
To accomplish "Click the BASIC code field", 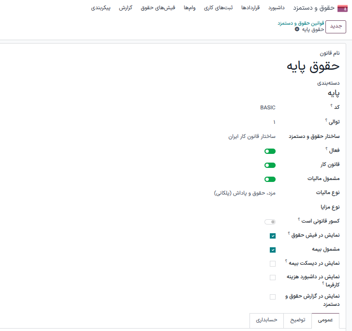I will [267, 107].
